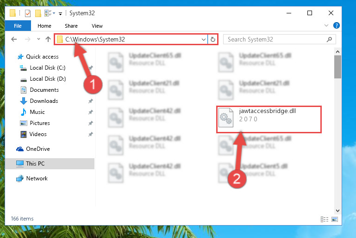Click the 166 items status text
This screenshot has height=238, width=356.
22,219
